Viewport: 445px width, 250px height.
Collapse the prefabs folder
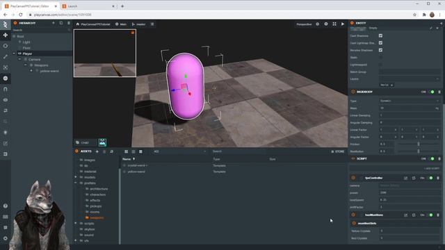pos(76,183)
